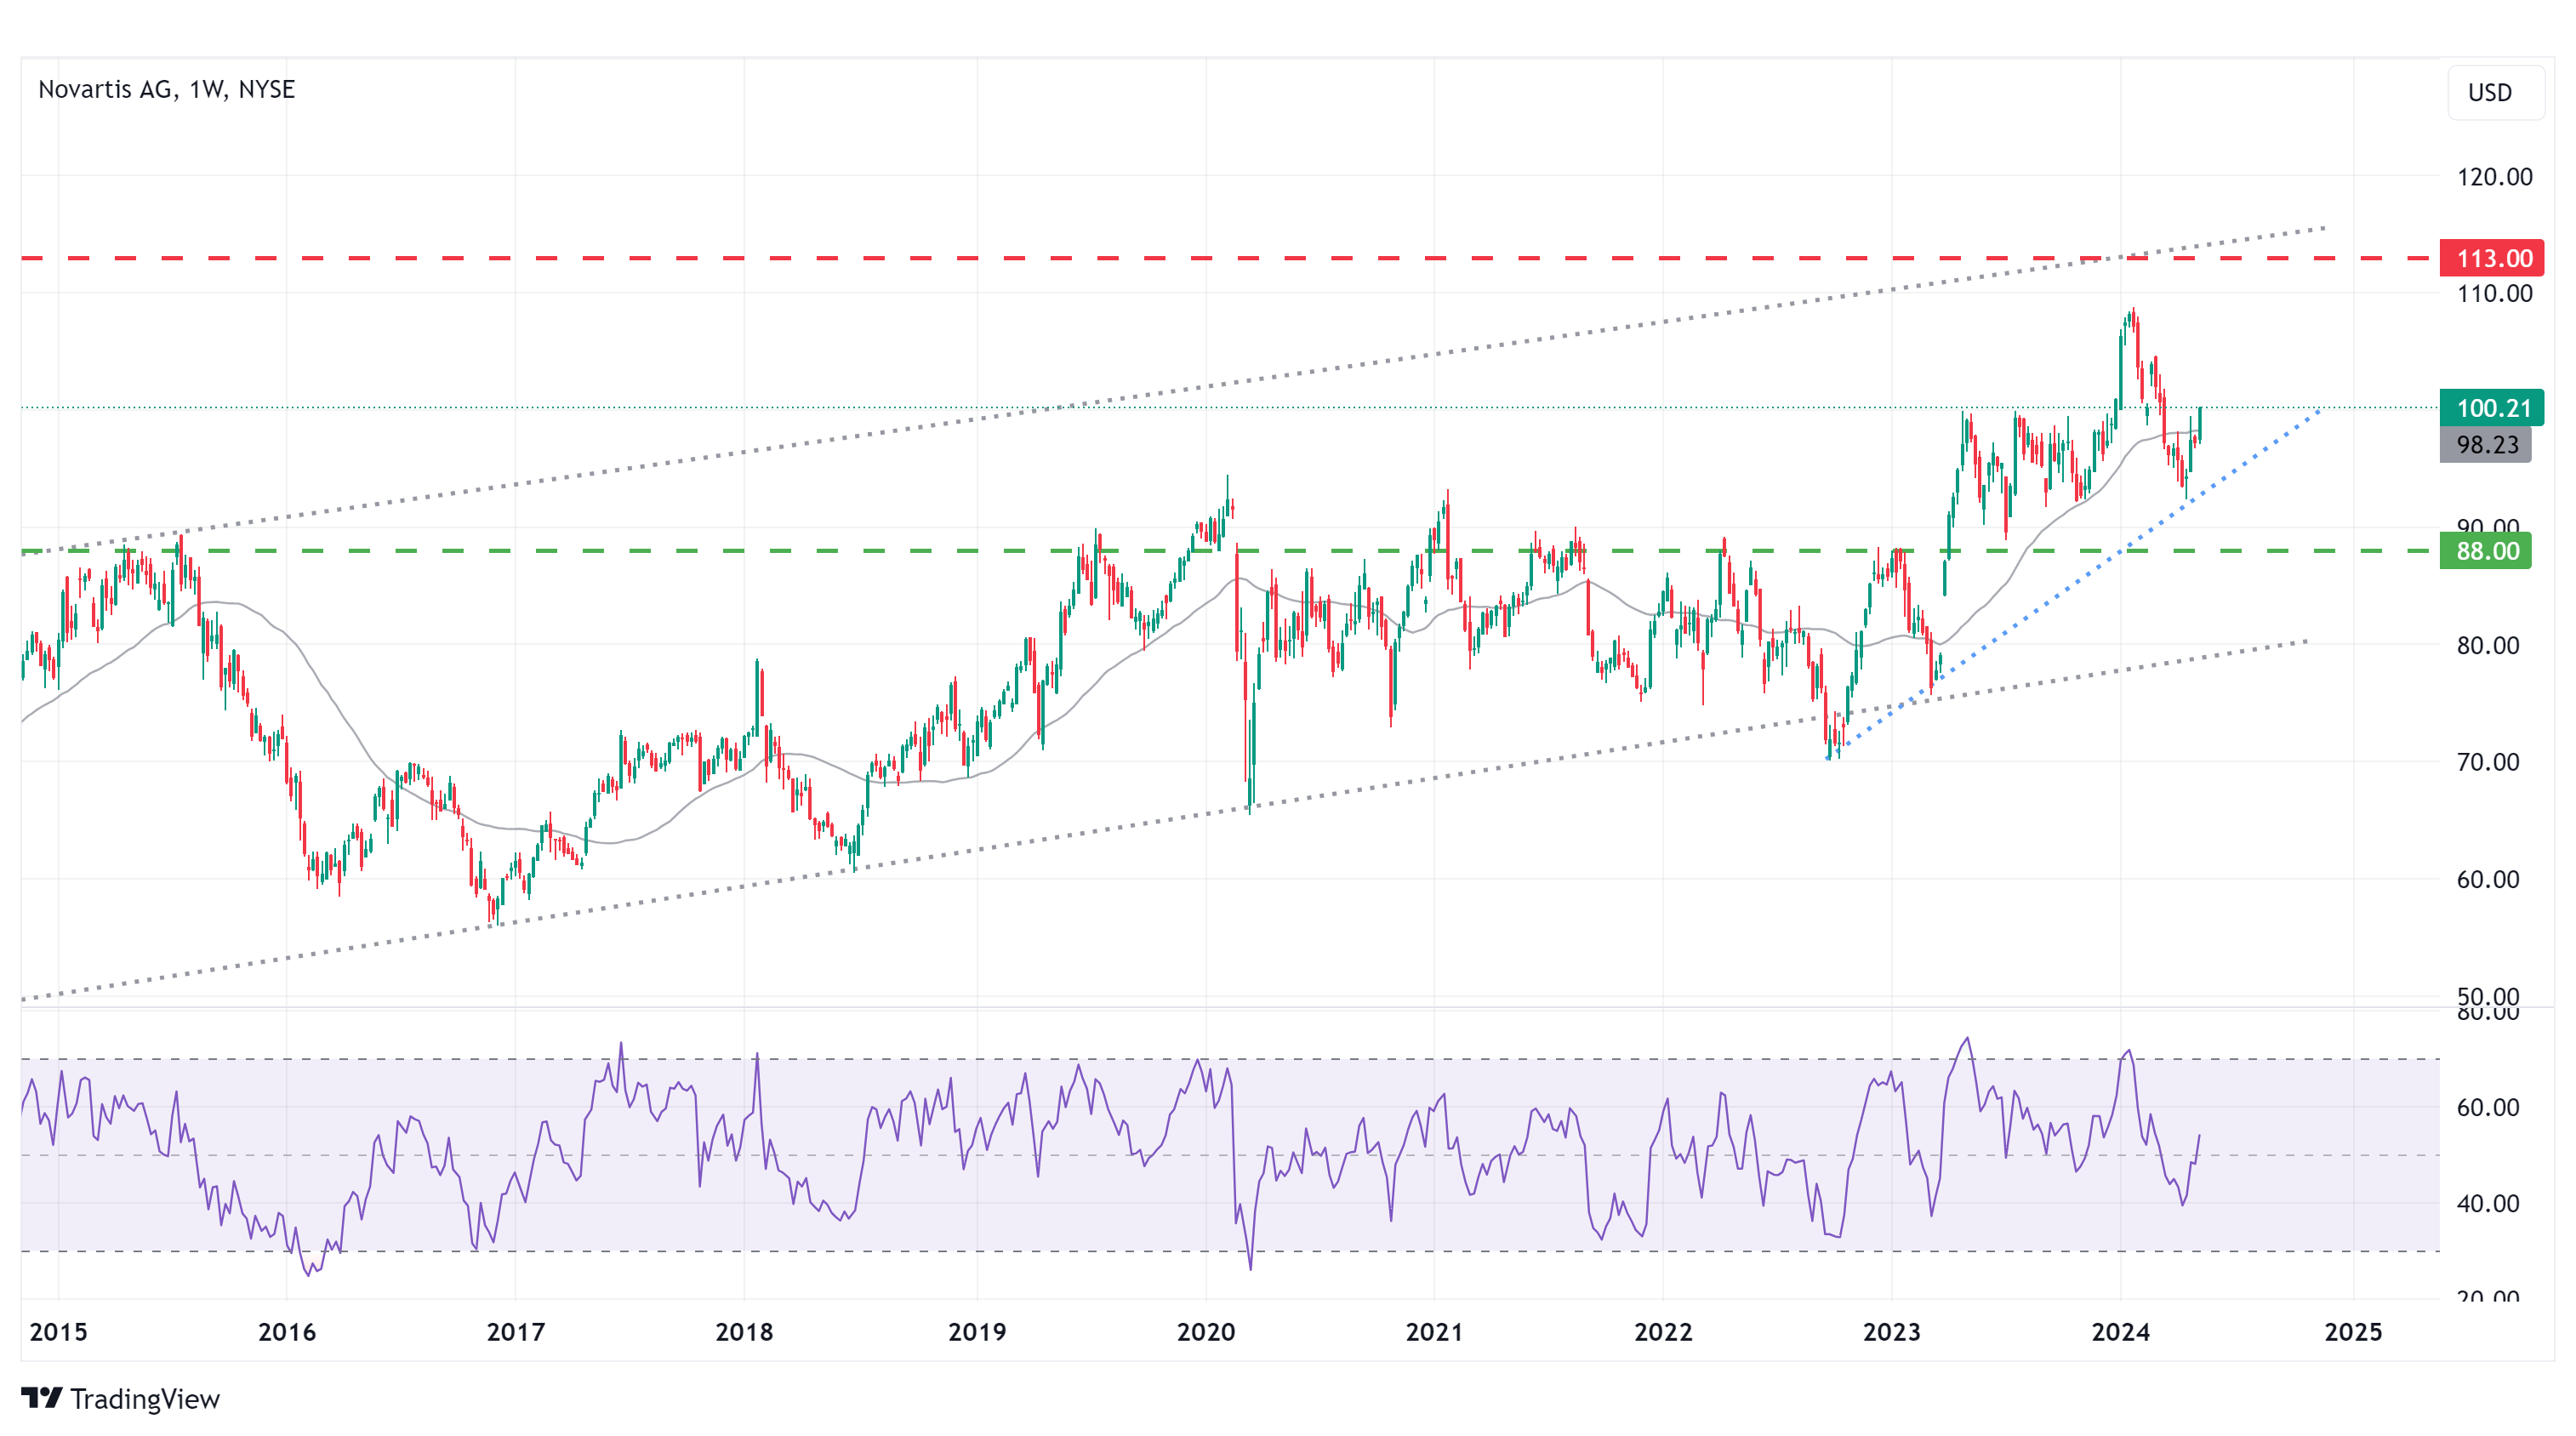Select the blue dotted rising trendline

tap(2075, 583)
